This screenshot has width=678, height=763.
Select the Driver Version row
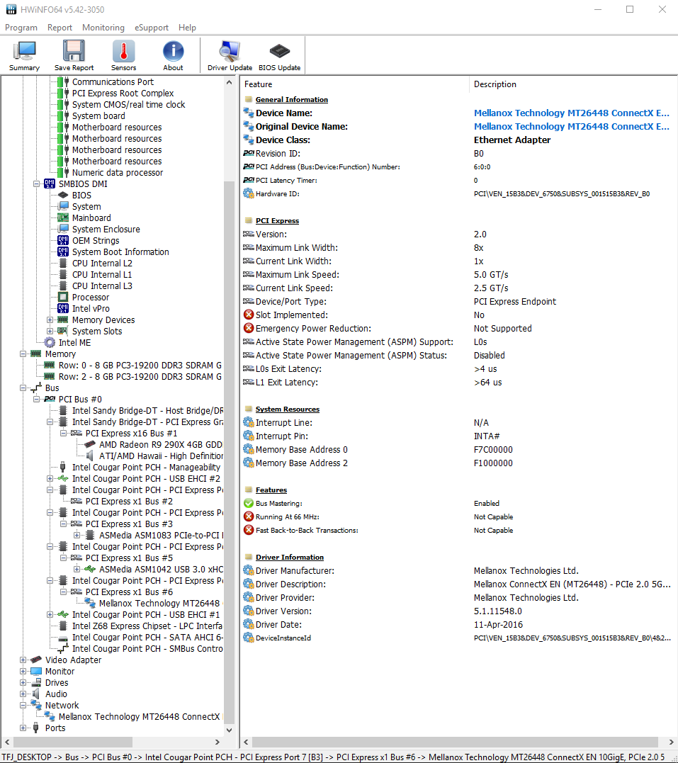coord(458,611)
